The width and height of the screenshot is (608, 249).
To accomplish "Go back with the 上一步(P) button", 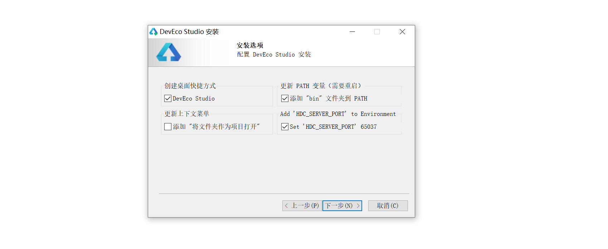I will coord(302,206).
